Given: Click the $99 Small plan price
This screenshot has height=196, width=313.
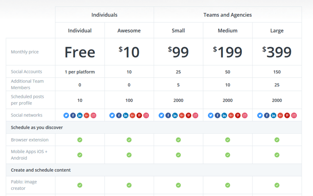Looking at the screenshot, I should coord(178,52).
